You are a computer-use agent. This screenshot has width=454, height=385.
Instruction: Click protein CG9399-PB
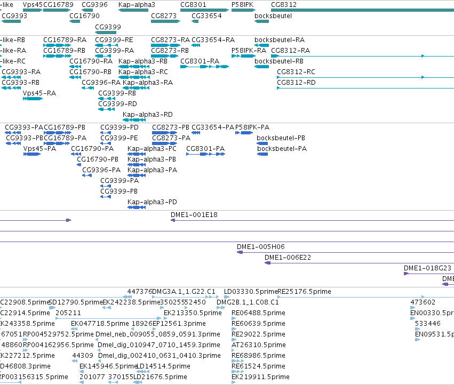[x=106, y=197]
